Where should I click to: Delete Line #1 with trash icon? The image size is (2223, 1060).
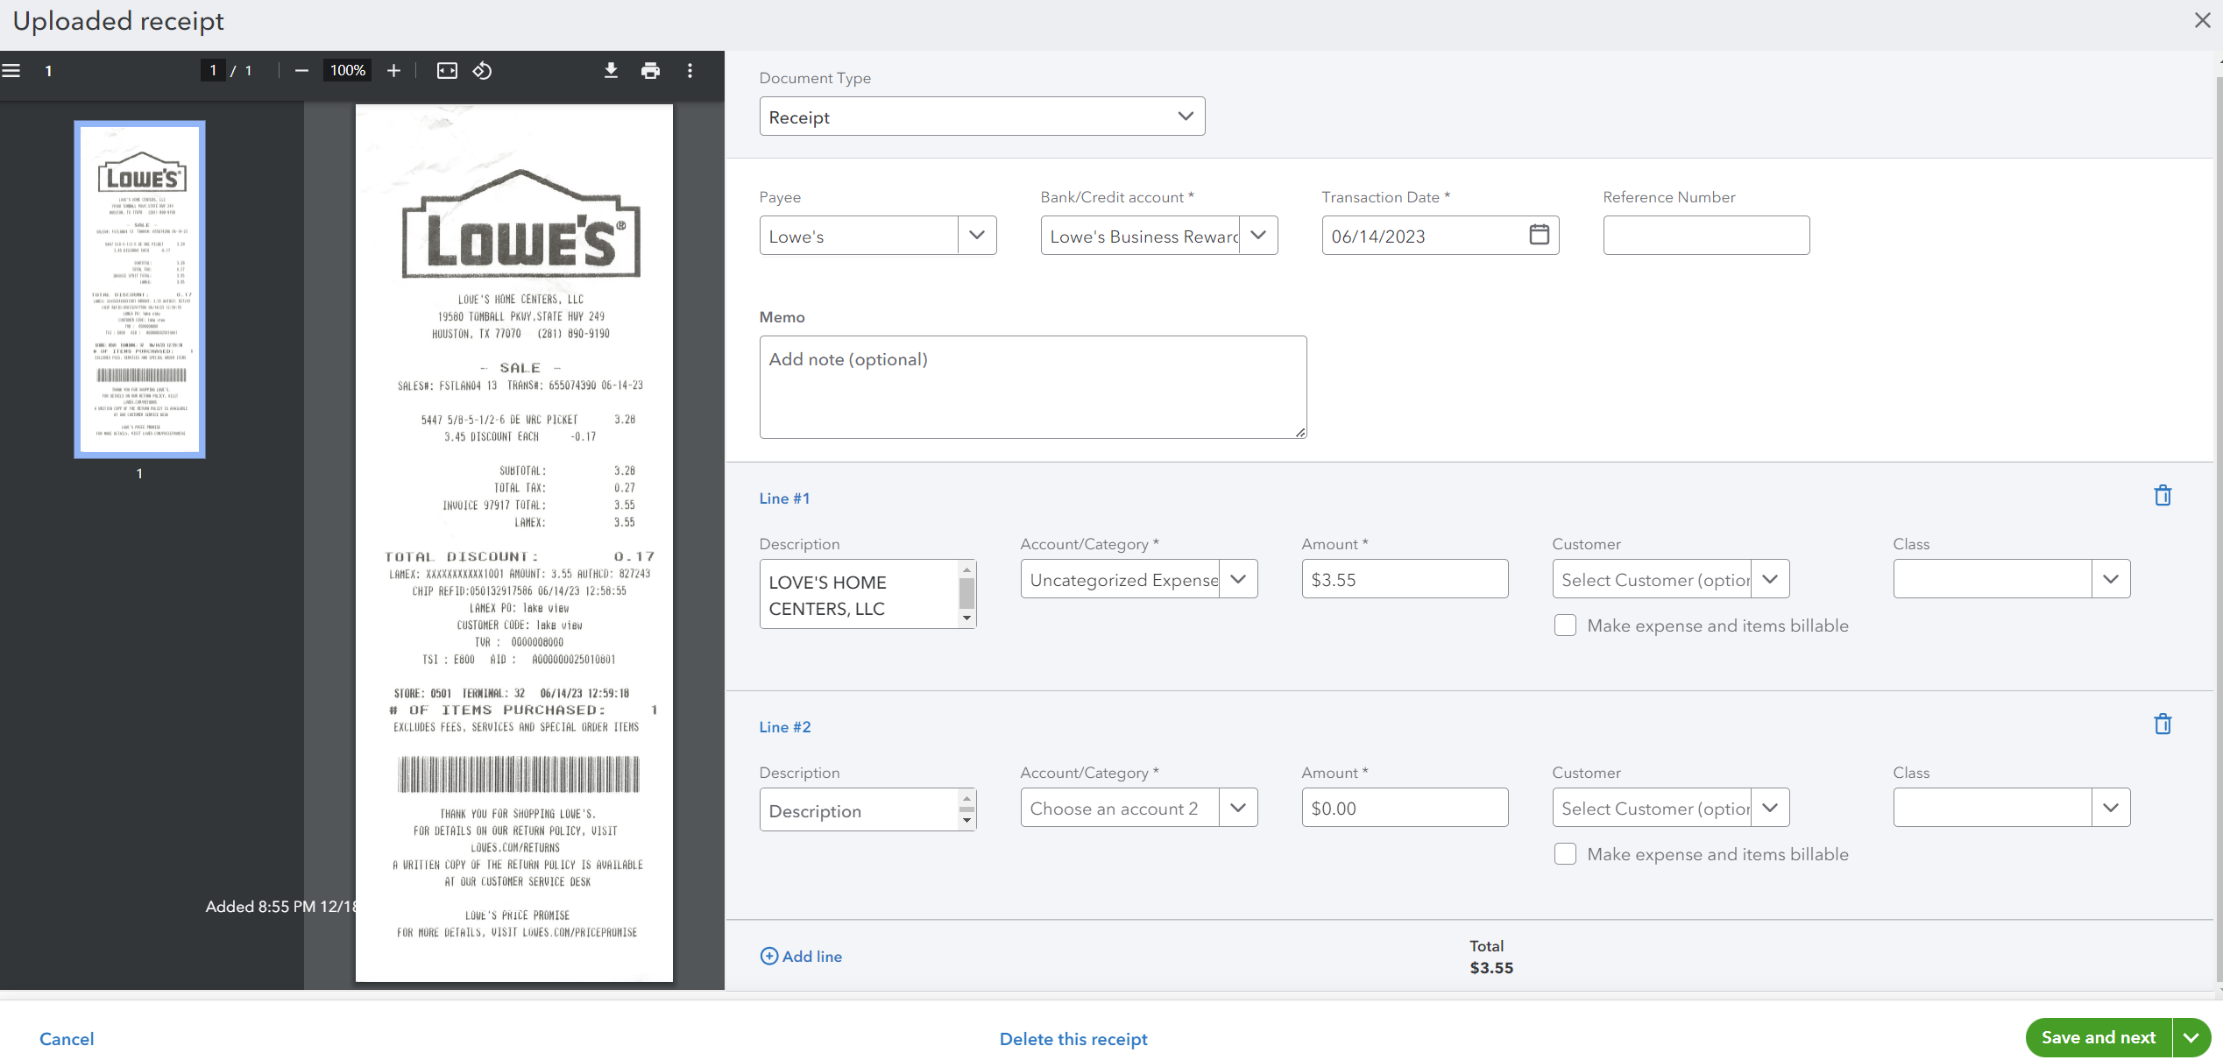[x=2163, y=496]
